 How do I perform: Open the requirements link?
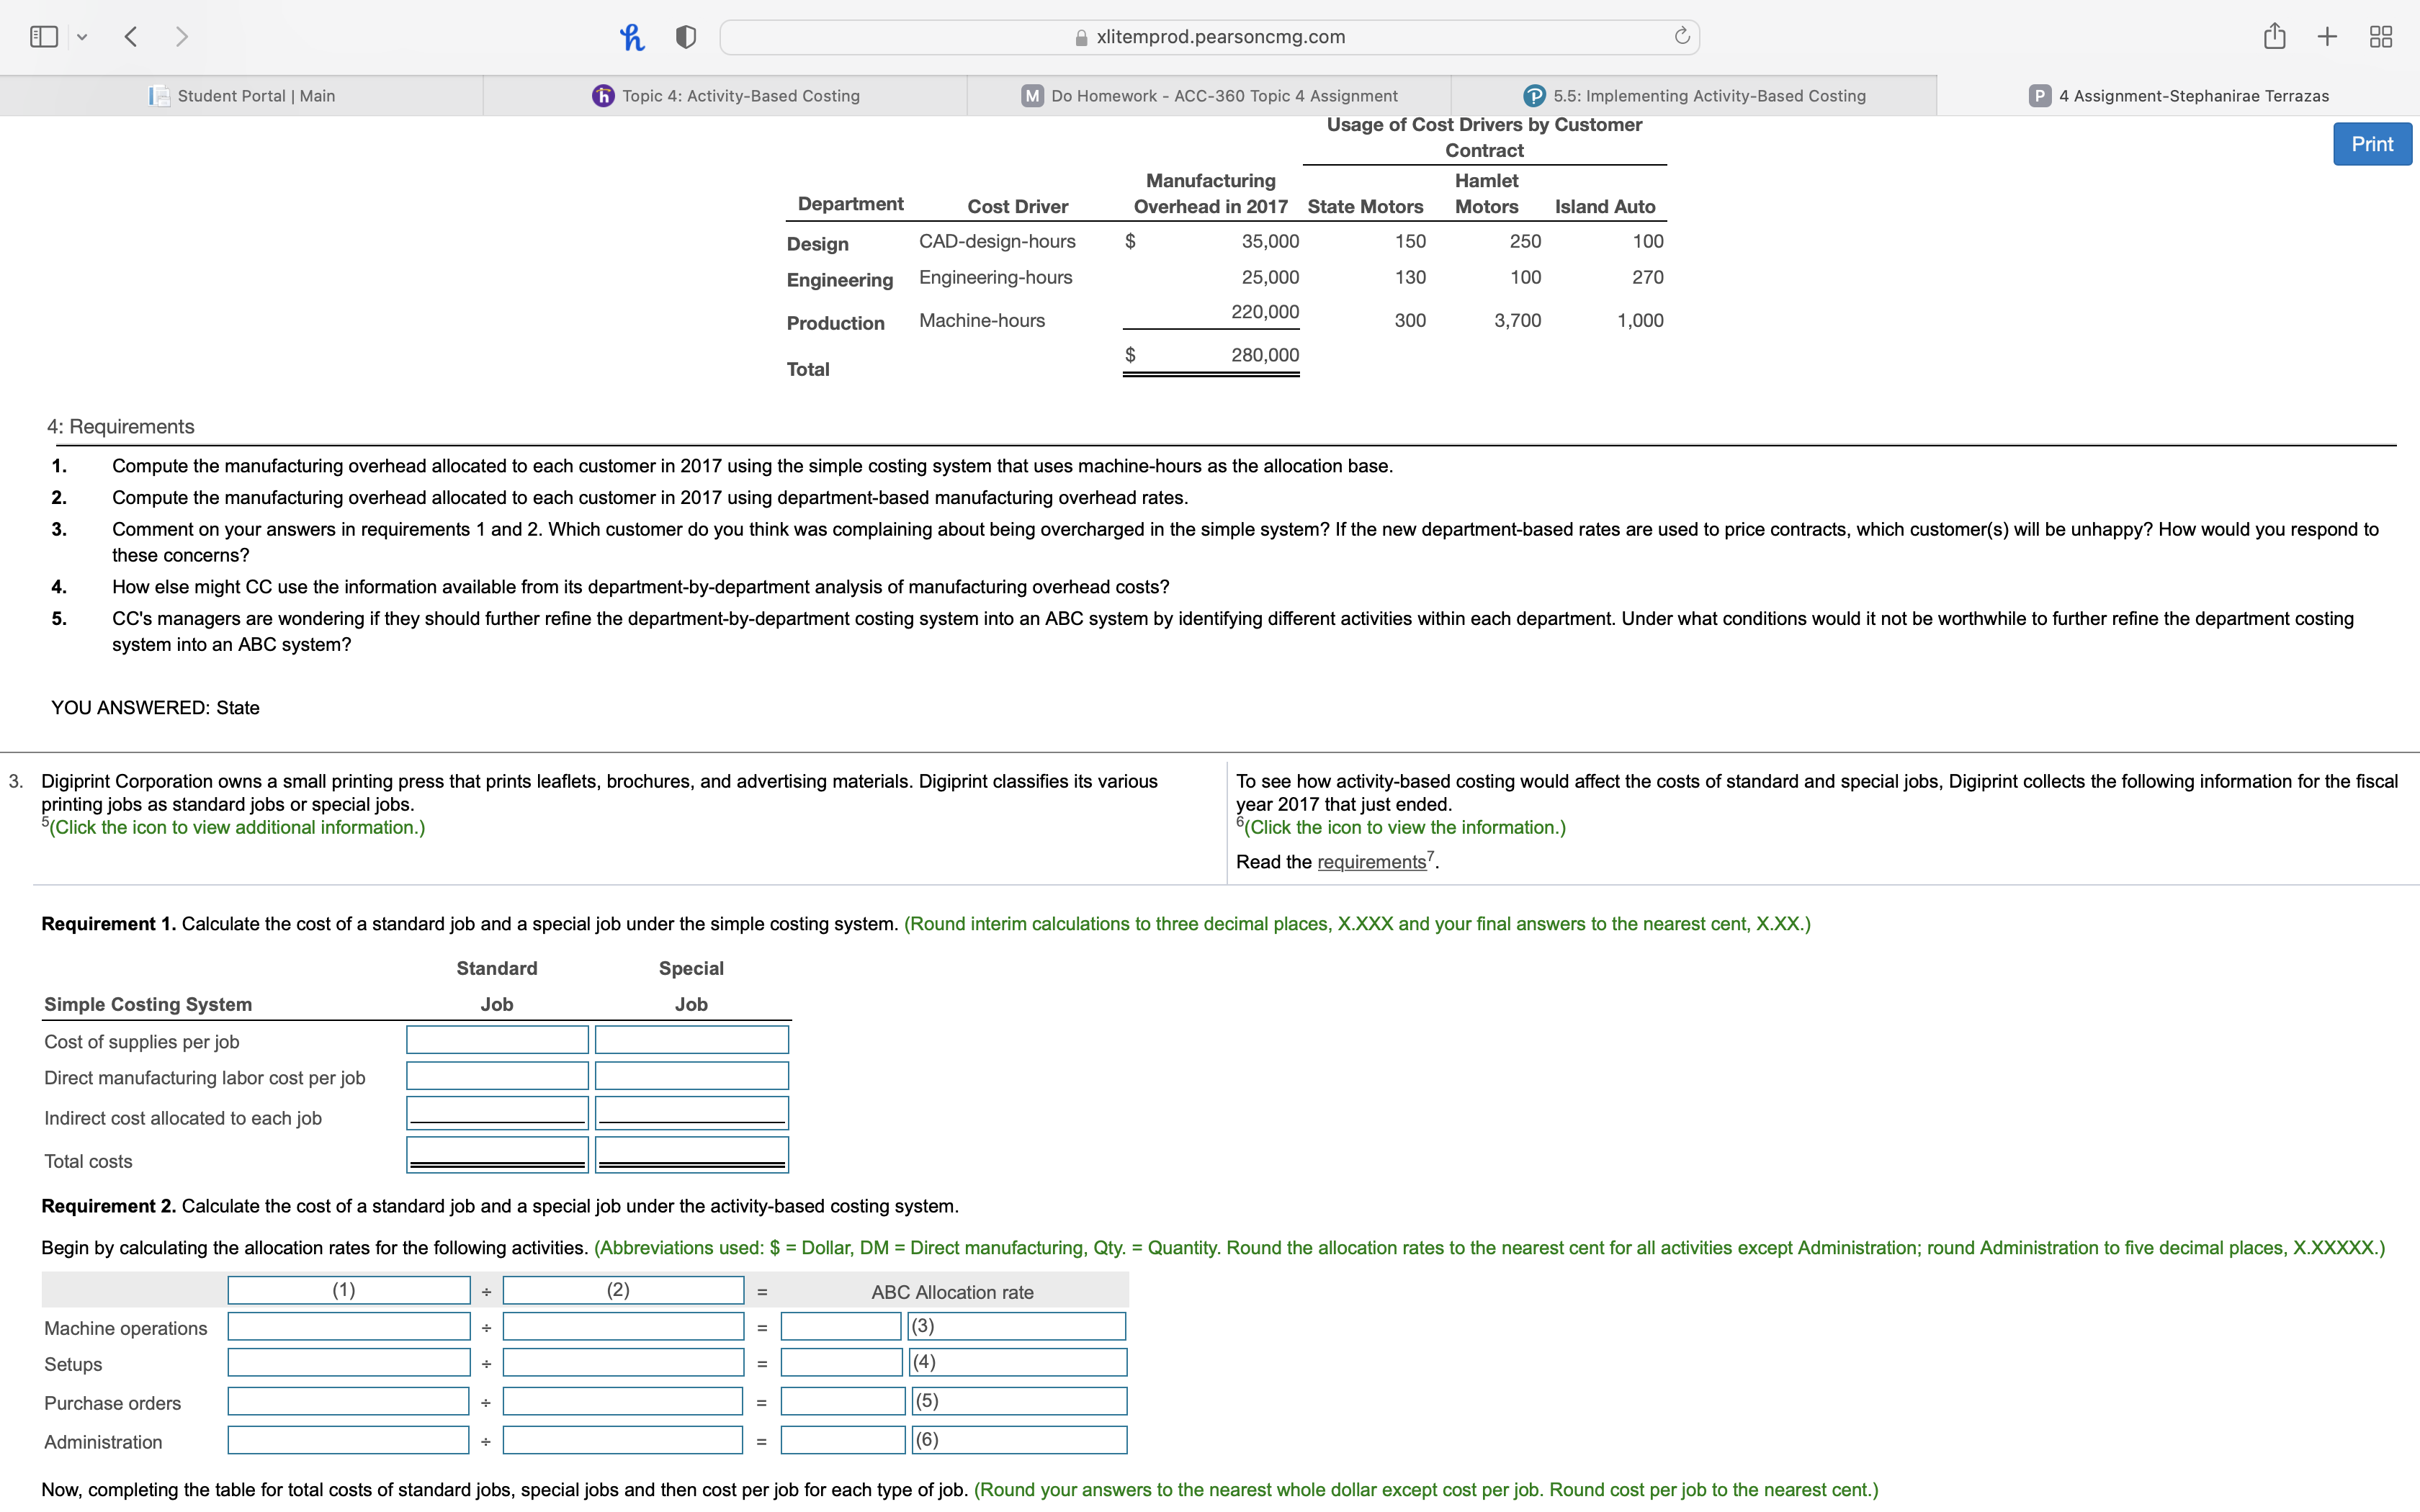click(1371, 862)
